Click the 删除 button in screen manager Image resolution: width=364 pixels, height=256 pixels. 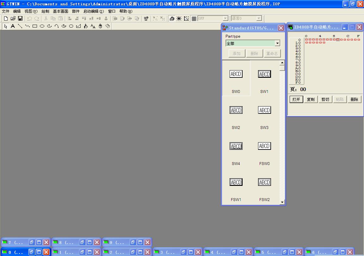click(x=354, y=99)
